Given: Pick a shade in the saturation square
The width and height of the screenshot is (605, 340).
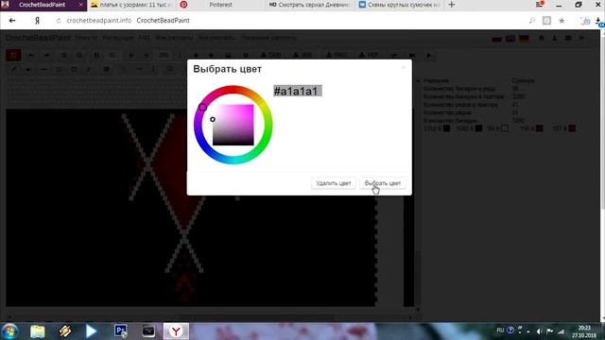Looking at the screenshot, I should coord(233,125).
